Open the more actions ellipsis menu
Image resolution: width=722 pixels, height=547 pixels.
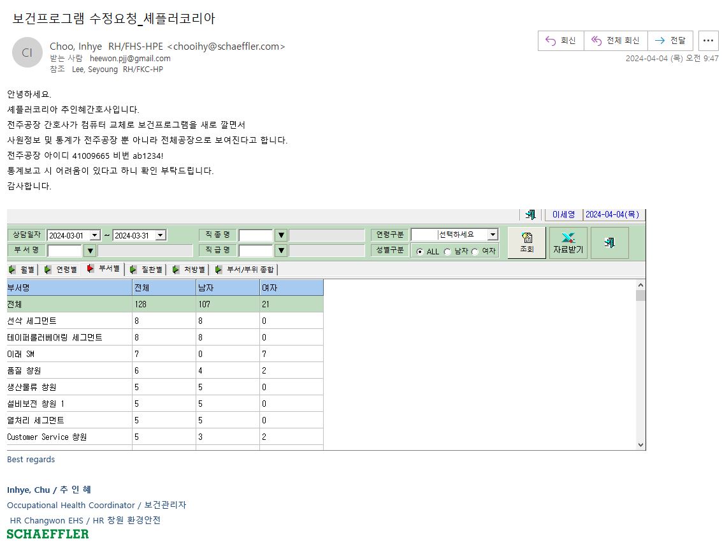pyautogui.click(x=708, y=41)
